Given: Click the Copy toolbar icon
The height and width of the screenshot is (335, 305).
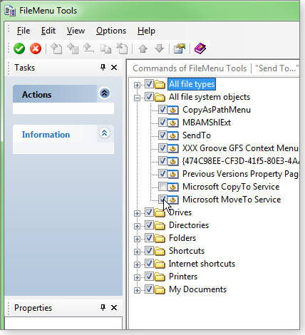Looking at the screenshot, I should (105, 49).
